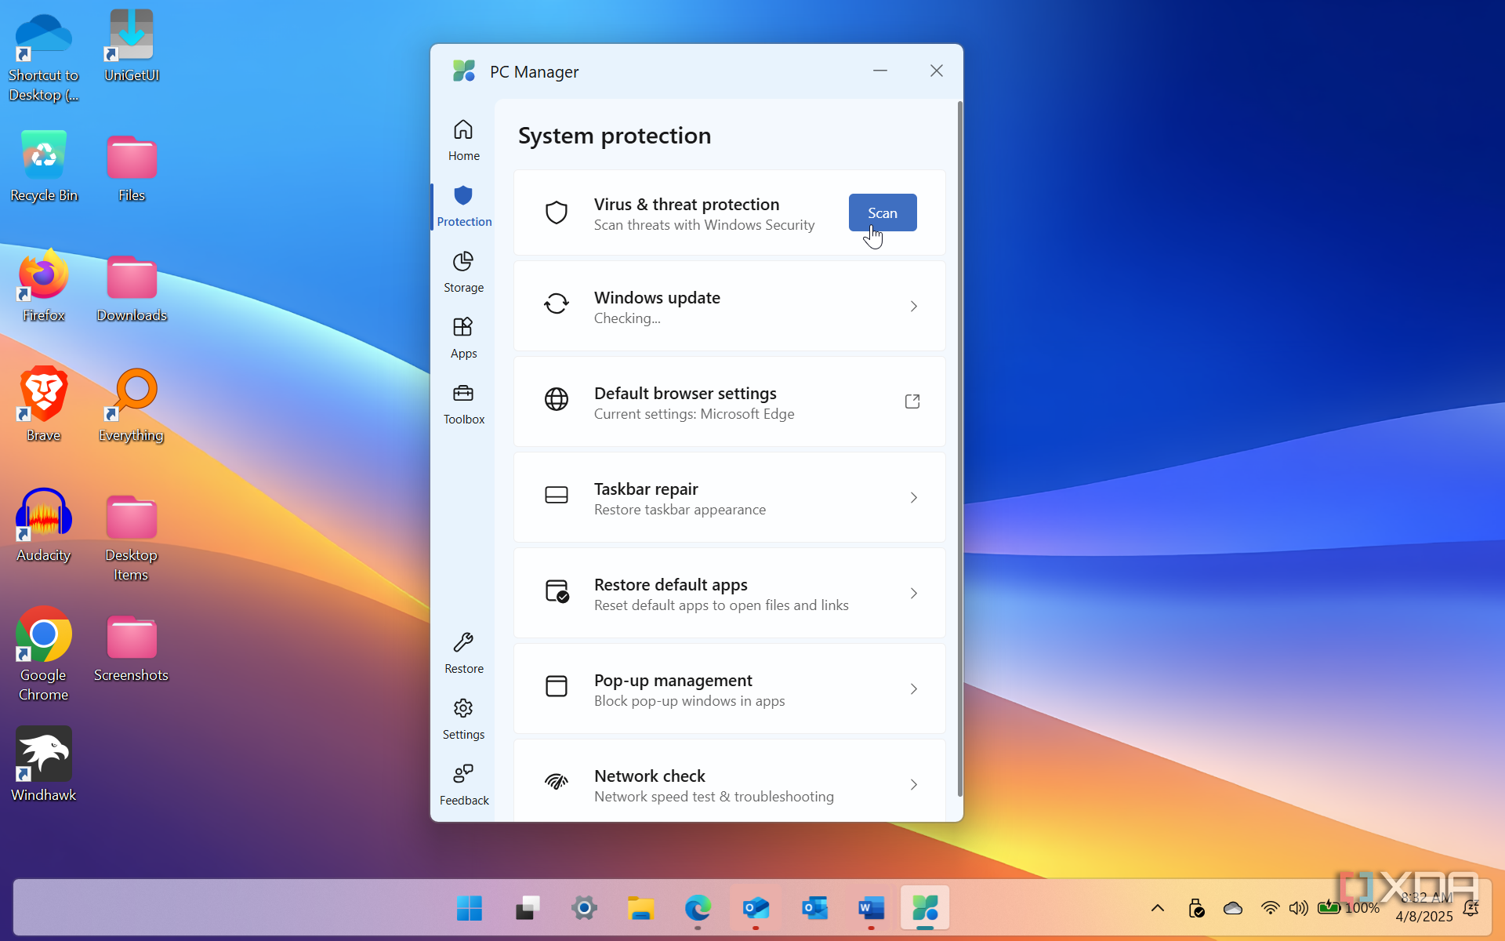Click the Virus & threat protection title

687,204
